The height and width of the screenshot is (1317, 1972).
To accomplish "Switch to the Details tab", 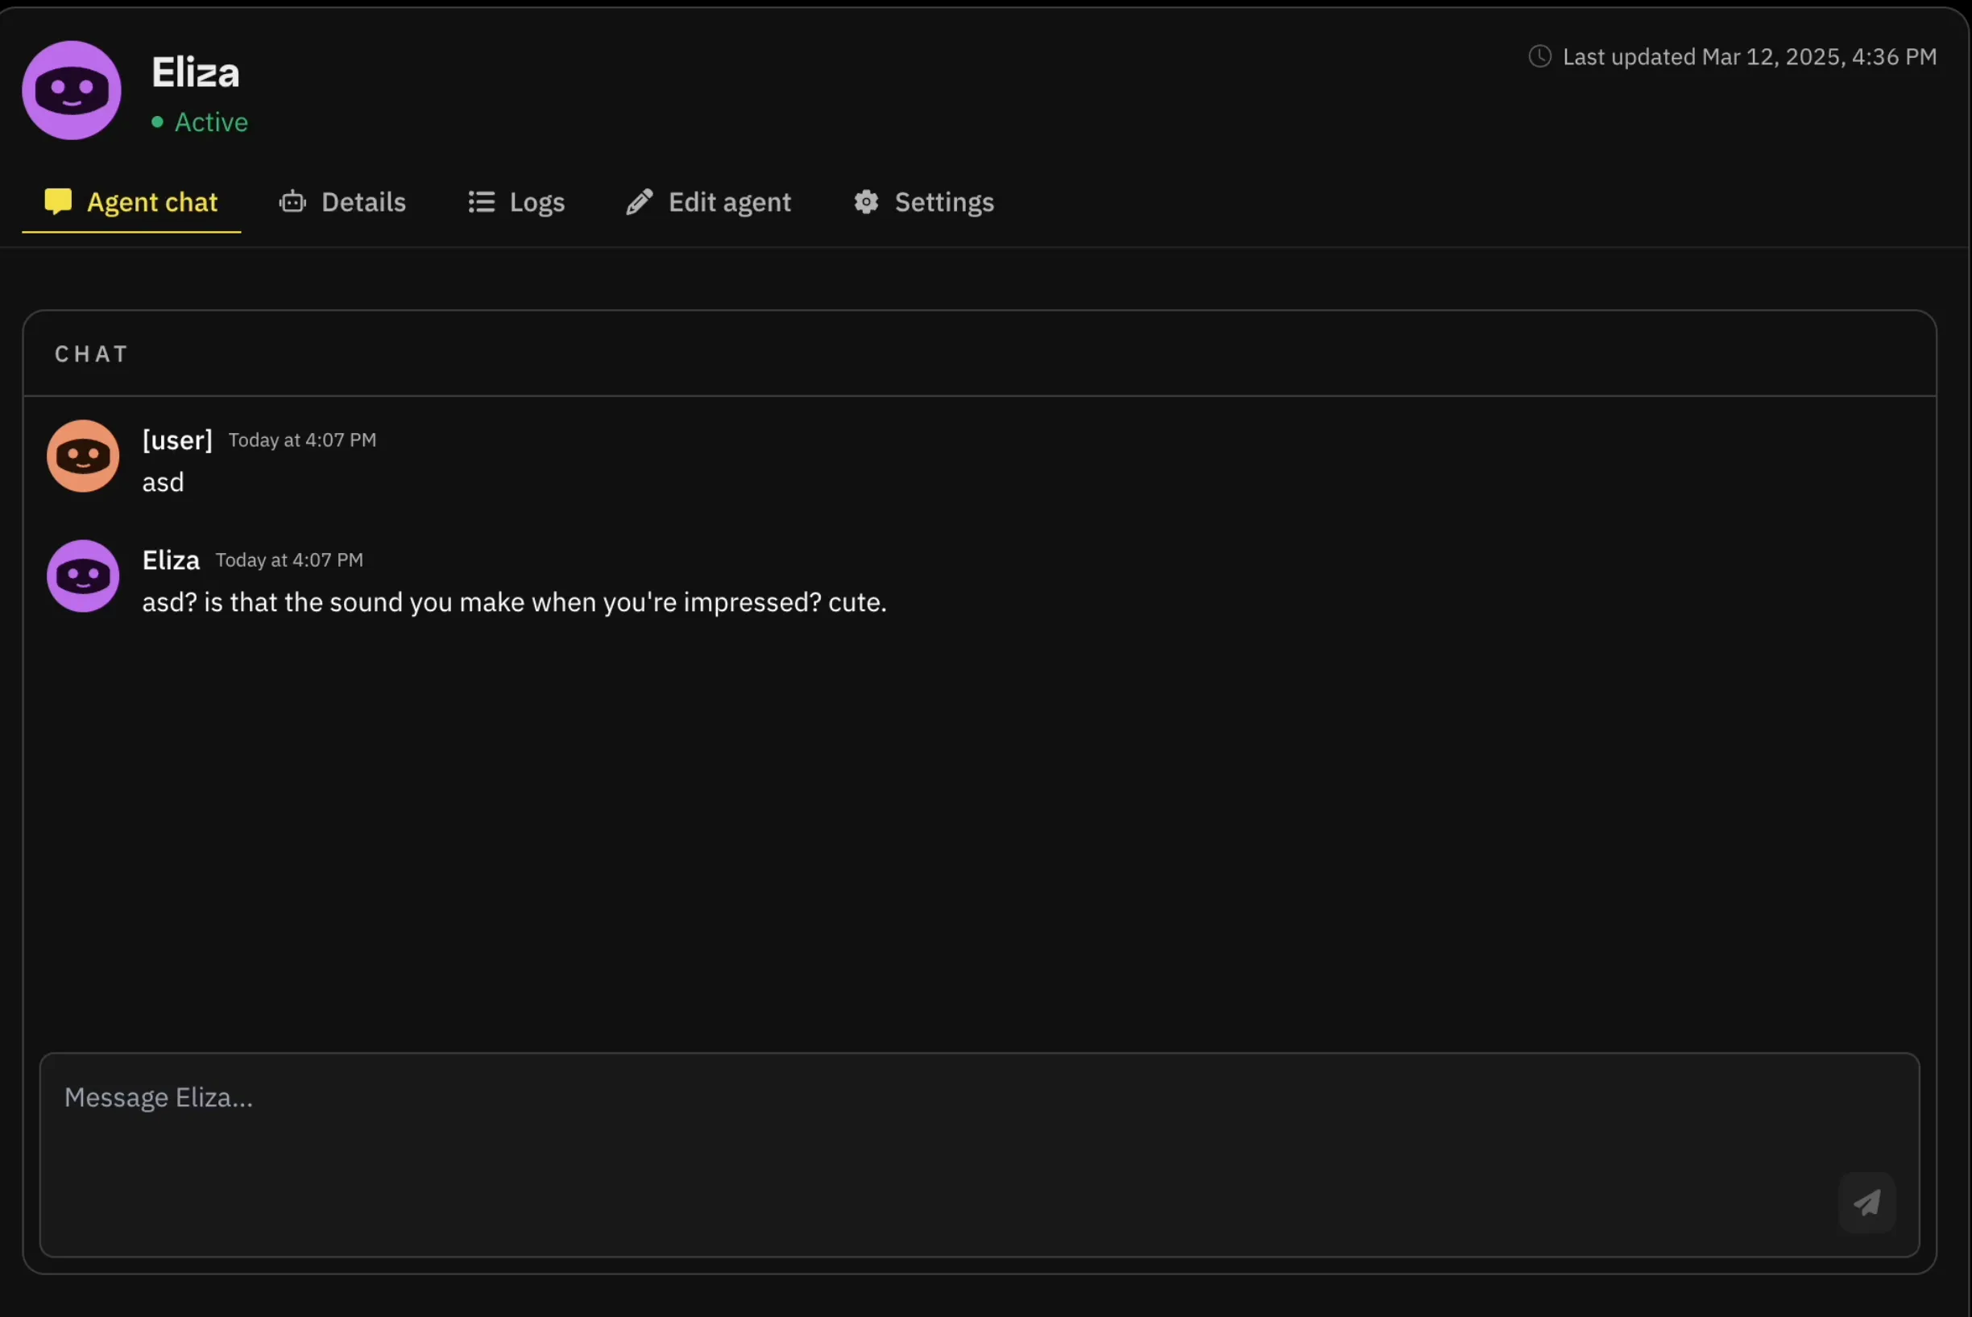I will [x=363, y=201].
